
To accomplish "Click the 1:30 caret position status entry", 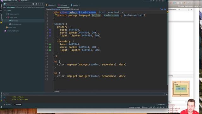I will point(151,107).
